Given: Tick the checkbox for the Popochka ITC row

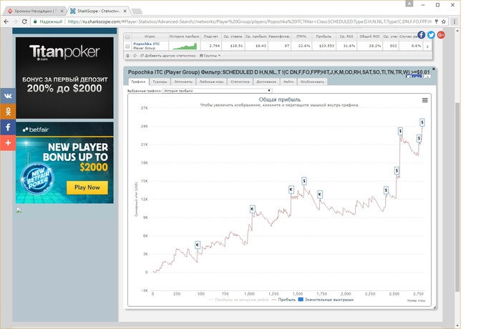Looking at the screenshot, I should [127, 46].
